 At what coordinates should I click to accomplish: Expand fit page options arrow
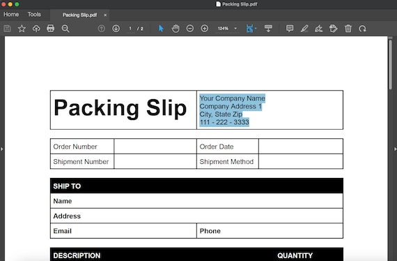pyautogui.click(x=256, y=29)
